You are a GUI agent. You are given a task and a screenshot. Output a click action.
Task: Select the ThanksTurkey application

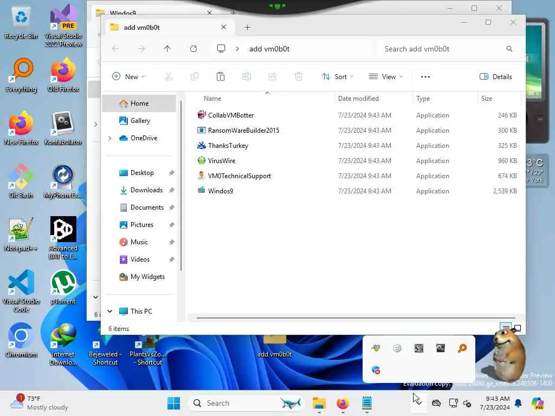(x=357, y=145)
